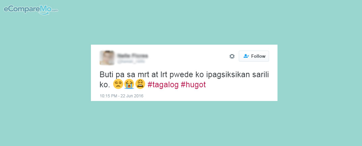Viewport: 362px width, 146px height.
Task: Click the 10:15 PM - 22 Jun 2016 timestamp
Action: (122, 96)
